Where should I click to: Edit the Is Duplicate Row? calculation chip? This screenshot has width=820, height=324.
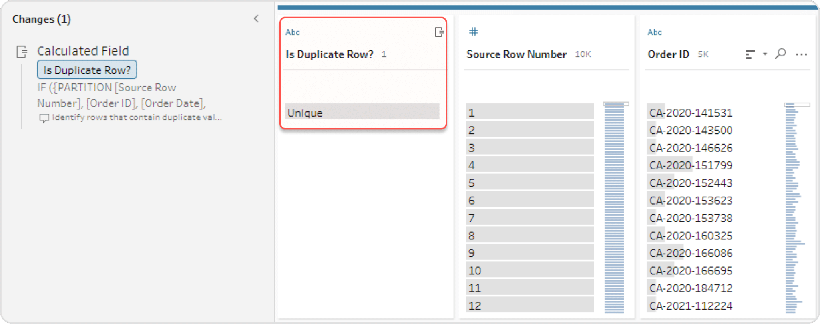[x=86, y=69]
